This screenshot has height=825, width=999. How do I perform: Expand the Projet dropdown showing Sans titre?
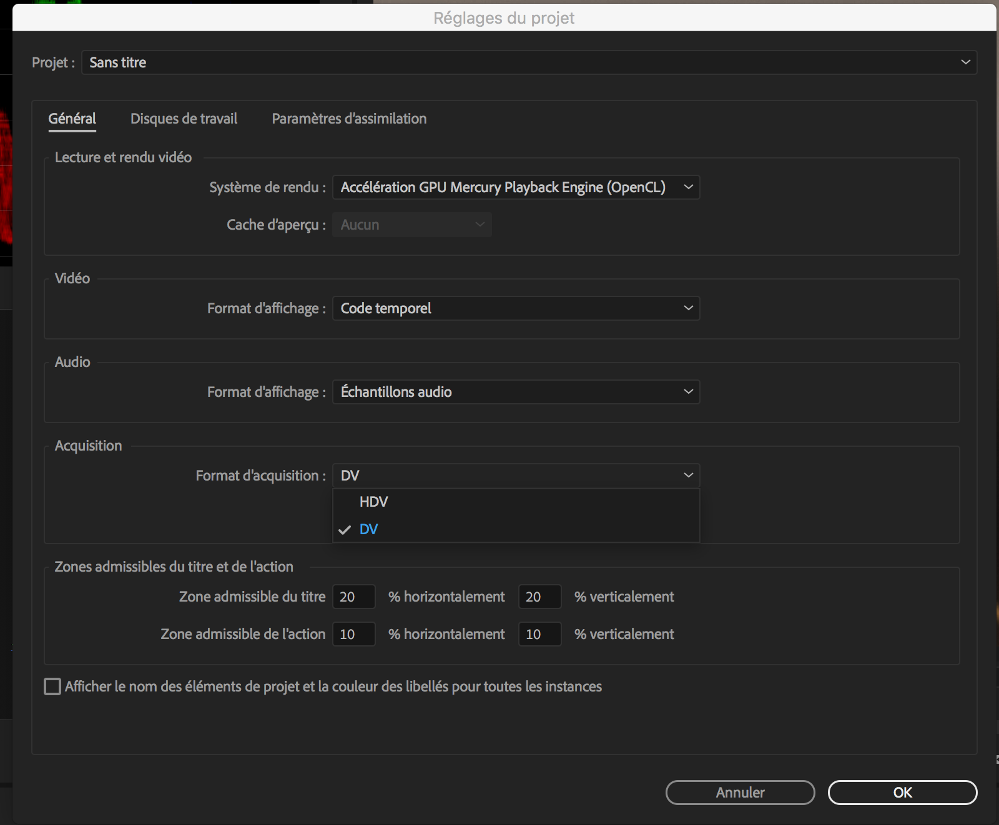(529, 62)
